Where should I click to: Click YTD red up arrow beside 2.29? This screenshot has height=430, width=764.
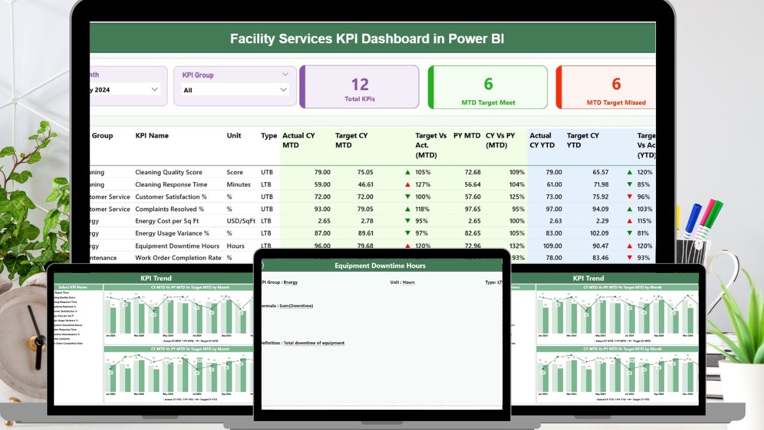click(x=629, y=222)
